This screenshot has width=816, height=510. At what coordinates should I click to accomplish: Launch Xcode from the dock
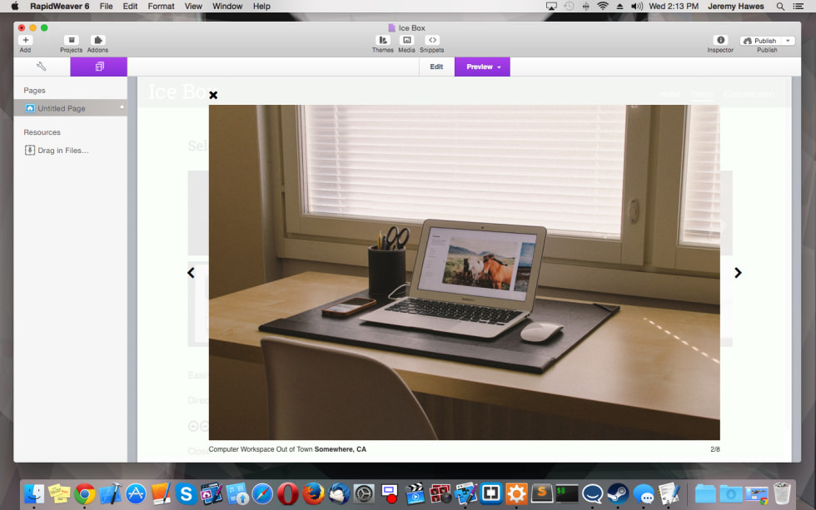point(110,493)
